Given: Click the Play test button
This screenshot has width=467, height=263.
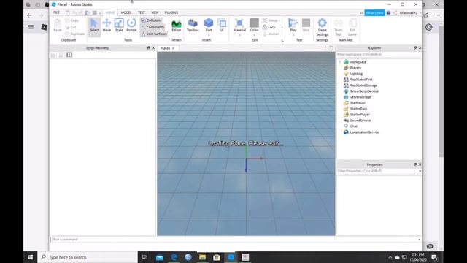Looking at the screenshot, I should click(293, 24).
